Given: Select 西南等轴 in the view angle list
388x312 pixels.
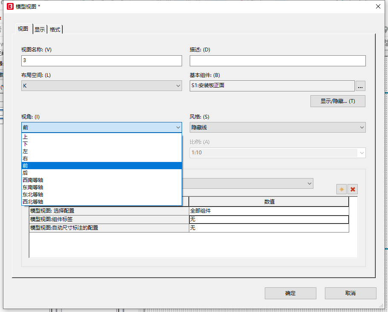Looking at the screenshot, I should 33,180.
